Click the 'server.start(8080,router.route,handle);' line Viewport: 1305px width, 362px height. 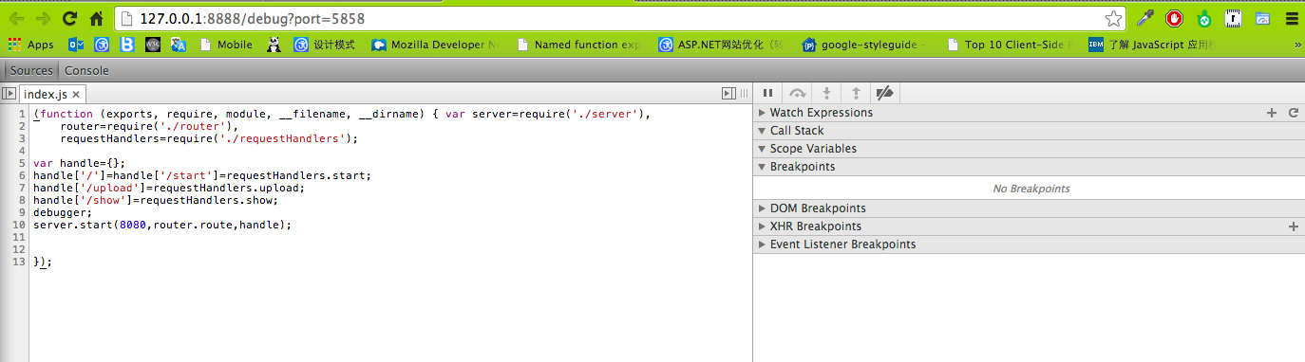(x=162, y=225)
